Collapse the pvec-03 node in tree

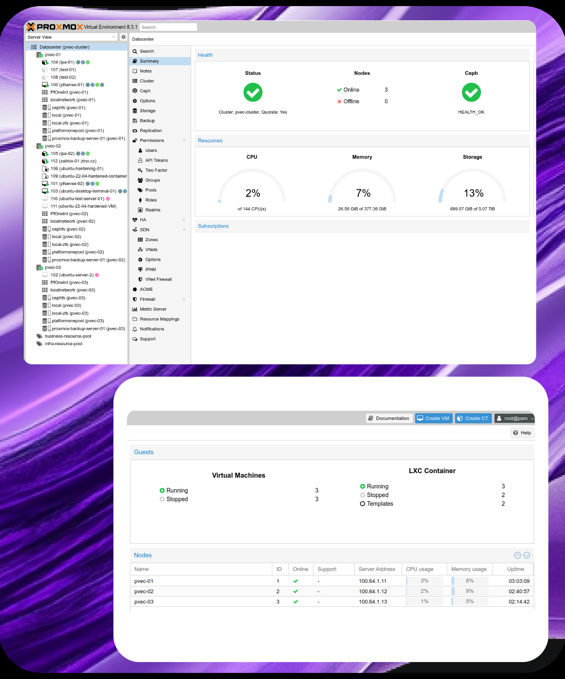(34, 268)
